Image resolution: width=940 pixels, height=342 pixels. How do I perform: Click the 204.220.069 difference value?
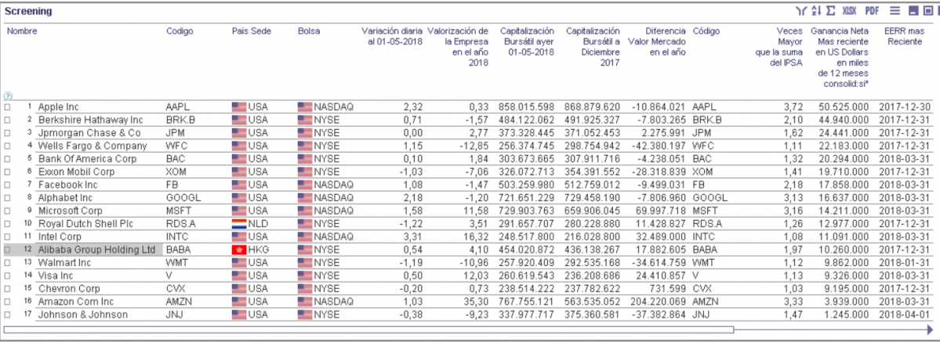tap(658, 302)
